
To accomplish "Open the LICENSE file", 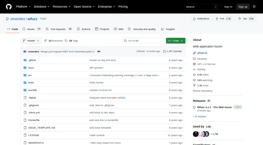I will pyautogui.click(x=34, y=135).
